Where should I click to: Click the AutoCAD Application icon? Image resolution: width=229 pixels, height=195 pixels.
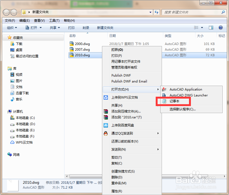coord(164,89)
